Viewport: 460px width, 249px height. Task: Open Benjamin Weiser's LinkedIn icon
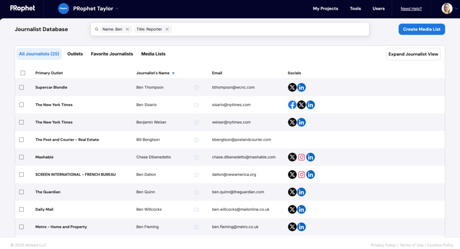coord(301,122)
